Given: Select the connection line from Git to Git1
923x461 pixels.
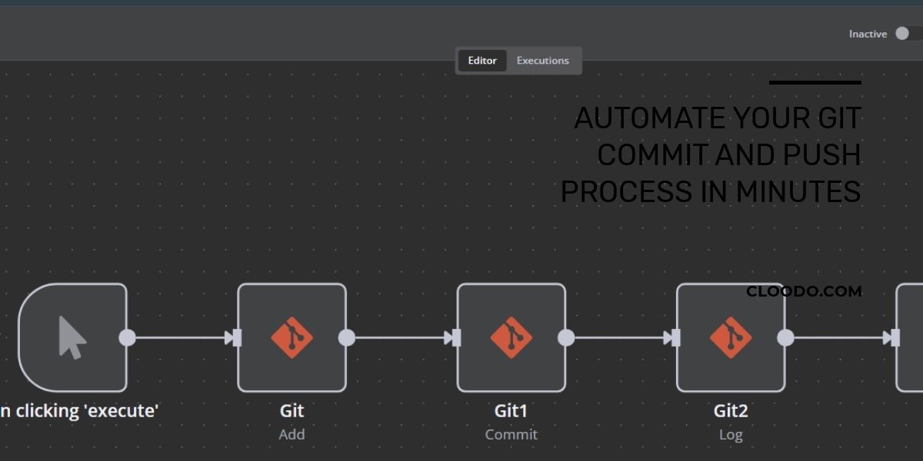Looking at the screenshot, I should coord(400,337).
